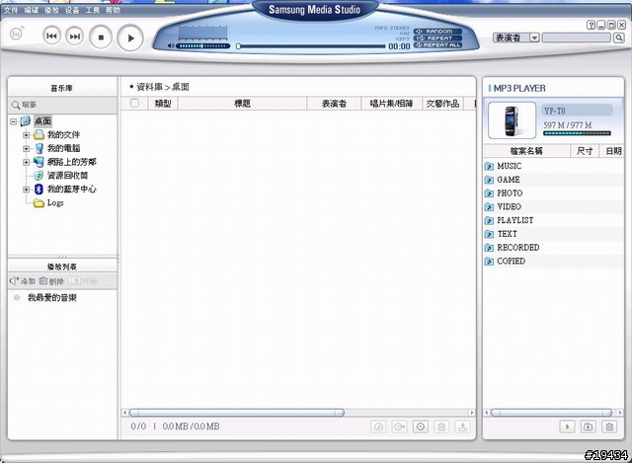The height and width of the screenshot is (463, 632).
Task: Select 網路上的芳鄰 tree item
Action: coord(72,162)
